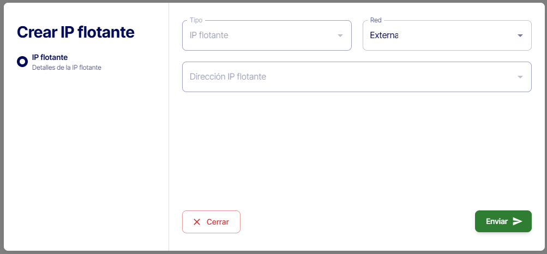Expand the Dirección IP flotante dropdown arrow
This screenshot has height=254, width=547.
point(520,77)
